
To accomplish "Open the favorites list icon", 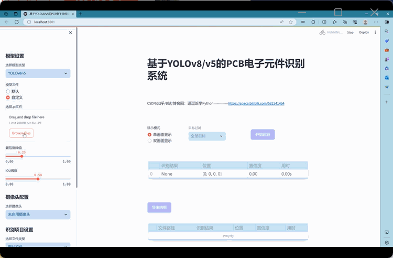I will click(335, 22).
